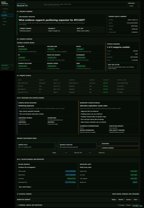Viewport: 144px width, 208px height.
Task: Click the Next Safe Action box
Action: (122, 66)
